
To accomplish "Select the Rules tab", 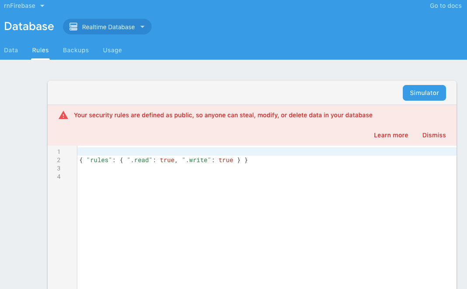I will click(41, 50).
